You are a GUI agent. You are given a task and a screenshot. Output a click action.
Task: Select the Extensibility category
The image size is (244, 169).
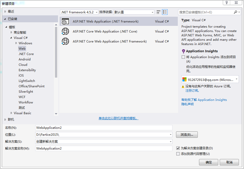click(x=27, y=70)
